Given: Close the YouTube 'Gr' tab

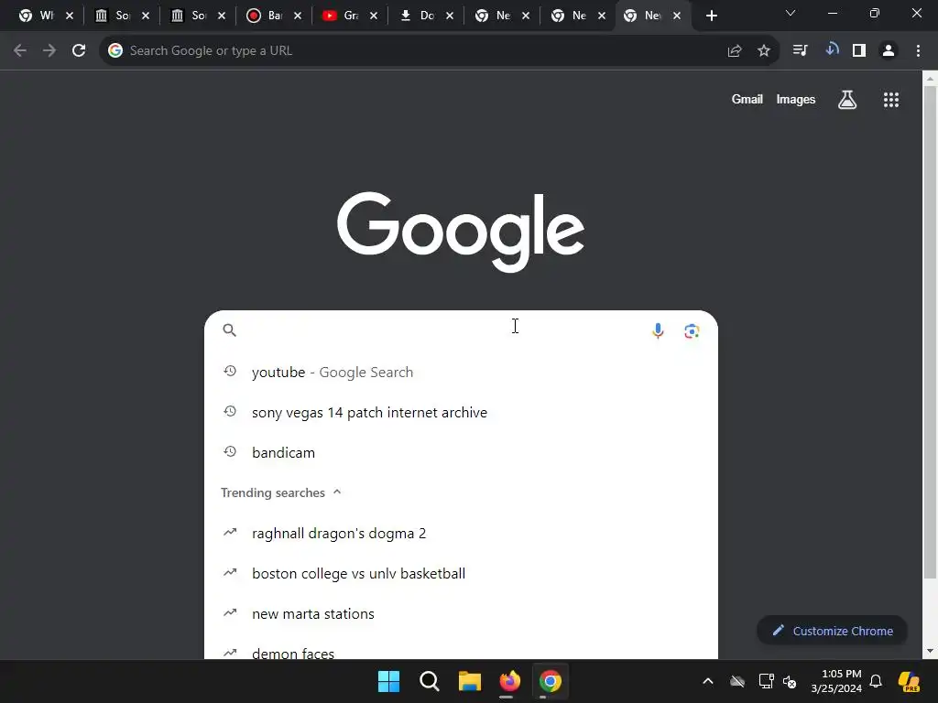Looking at the screenshot, I should pyautogui.click(x=374, y=16).
